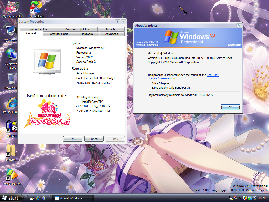
Task: Click 'i3-2350M CPU @ 2.30GHz' text
Action: pos(93,106)
